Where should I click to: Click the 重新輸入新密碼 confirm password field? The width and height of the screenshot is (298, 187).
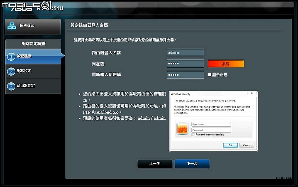coord(185,75)
